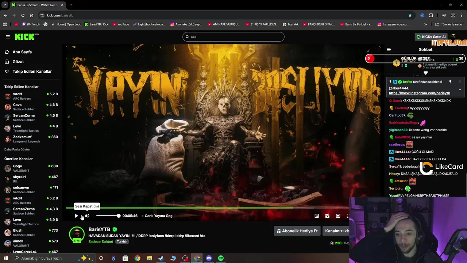Open aimdll VALORANT recommended channel
The width and height of the screenshot is (467, 263).
click(x=31, y=243)
